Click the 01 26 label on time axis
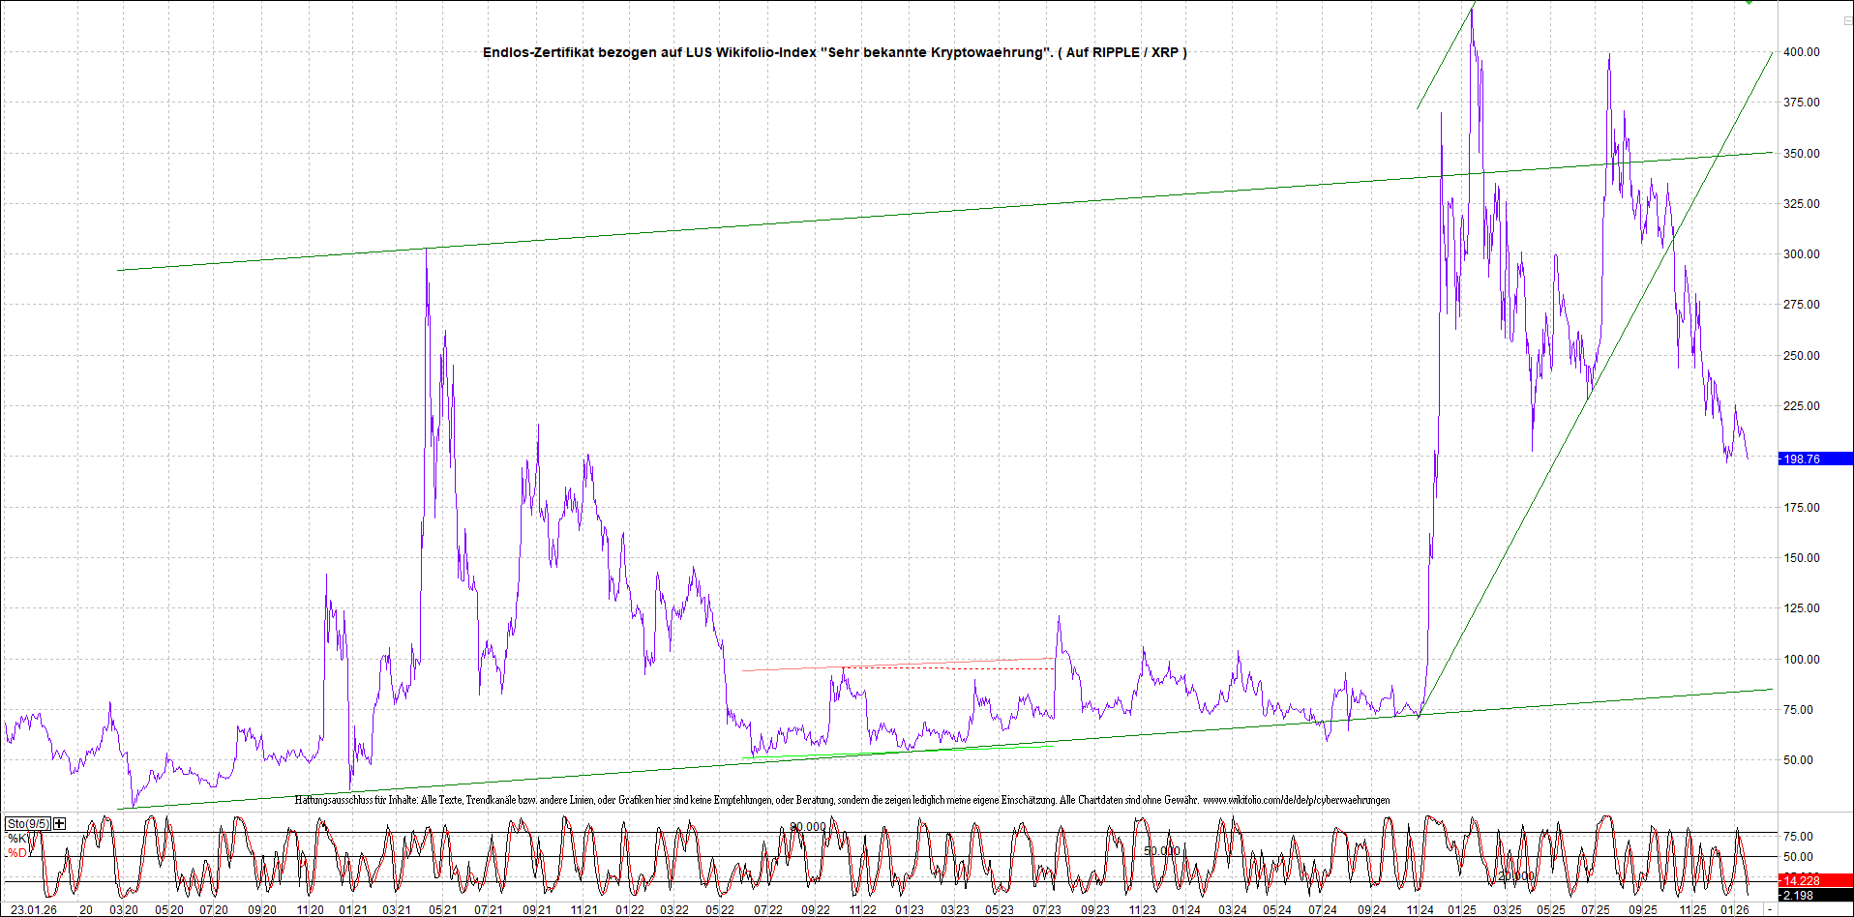 [1735, 910]
